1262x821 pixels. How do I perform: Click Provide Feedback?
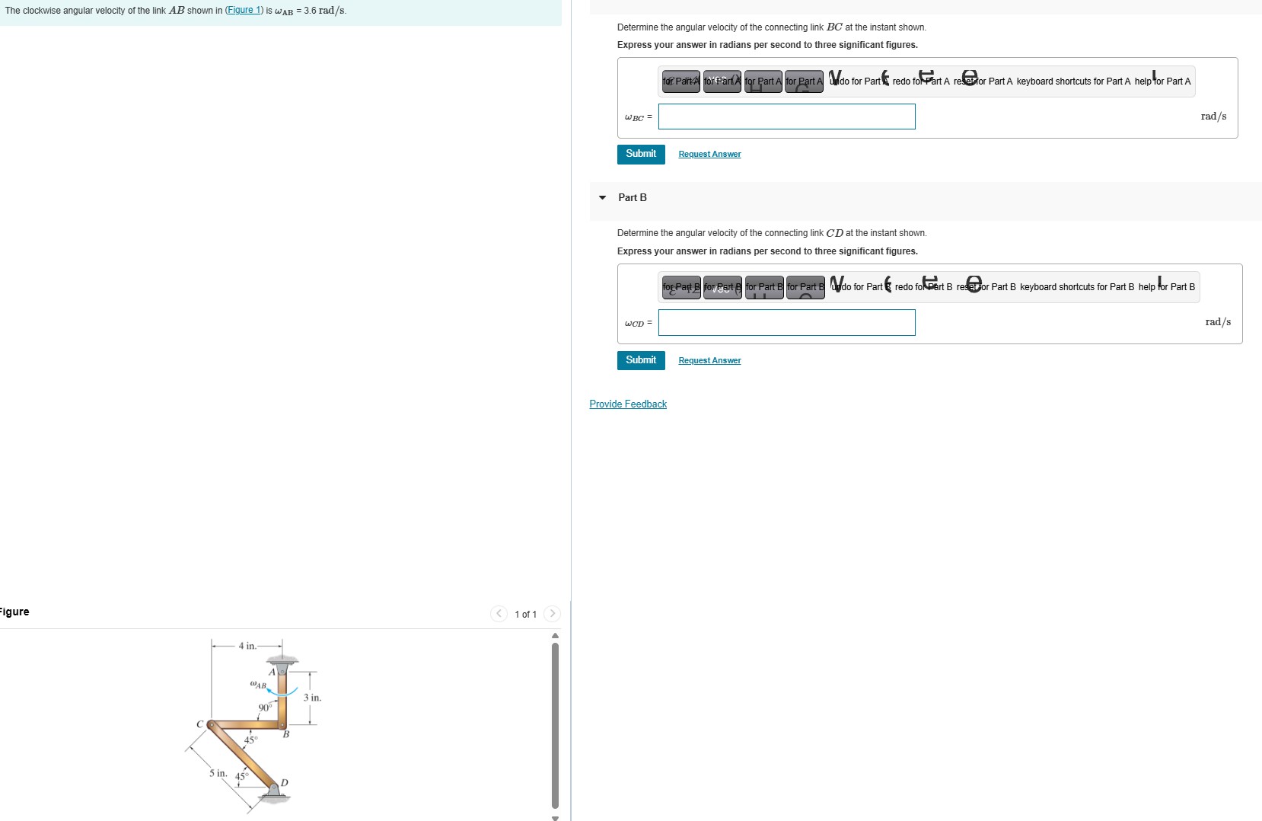[x=628, y=404]
